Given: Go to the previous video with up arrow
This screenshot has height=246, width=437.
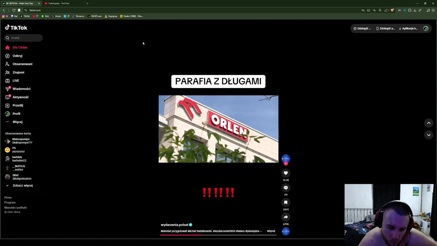Looking at the screenshot, I should point(429,123).
